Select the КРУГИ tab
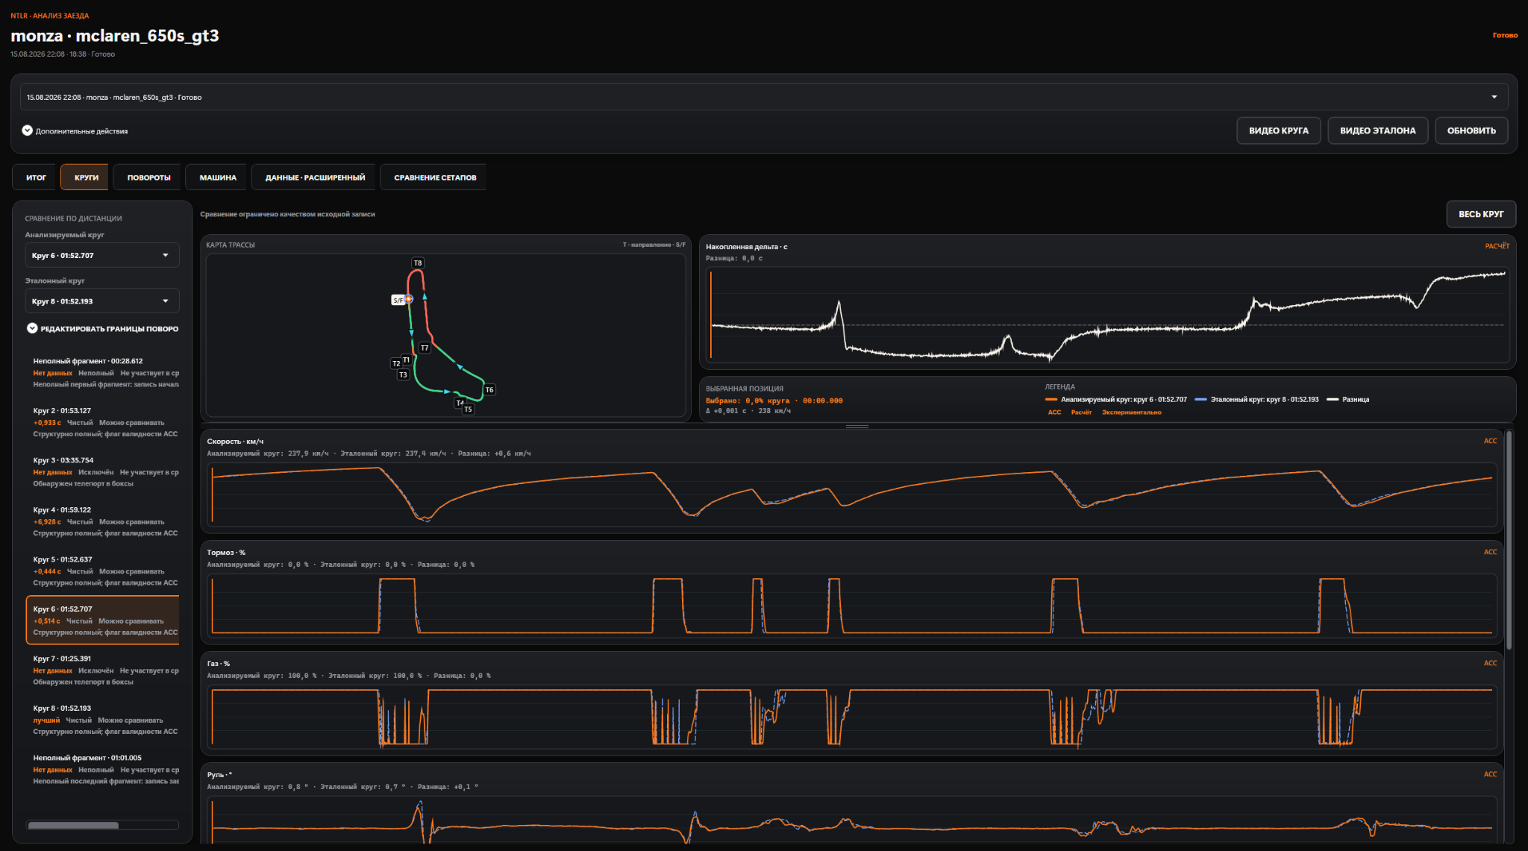Viewport: 1528px width, 851px height. (x=86, y=178)
